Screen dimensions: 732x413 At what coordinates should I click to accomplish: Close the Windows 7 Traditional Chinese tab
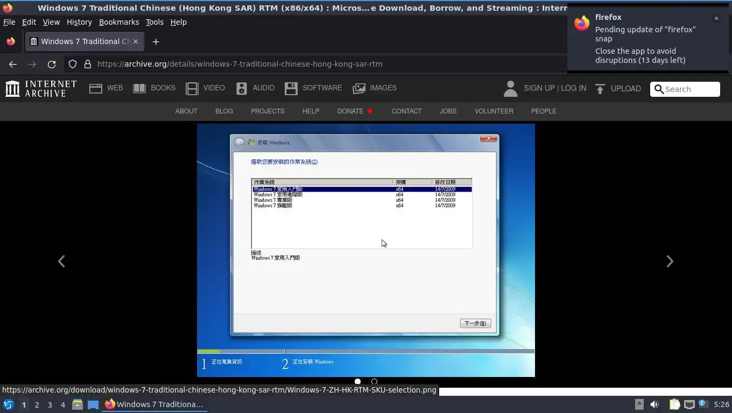point(136,41)
